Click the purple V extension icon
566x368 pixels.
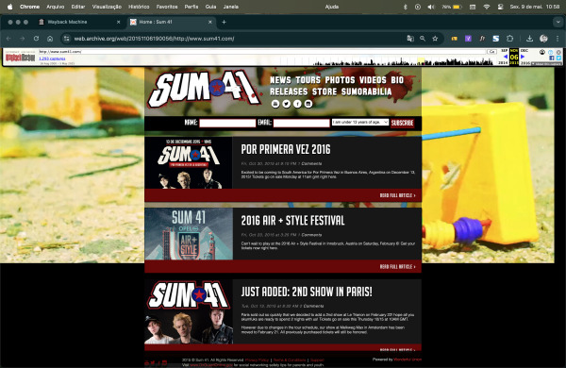(x=468, y=39)
